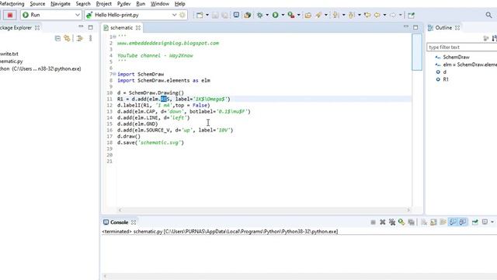The image size is (497, 280).
Task: Click the Previous Annotation icon
Action: tap(351, 15)
